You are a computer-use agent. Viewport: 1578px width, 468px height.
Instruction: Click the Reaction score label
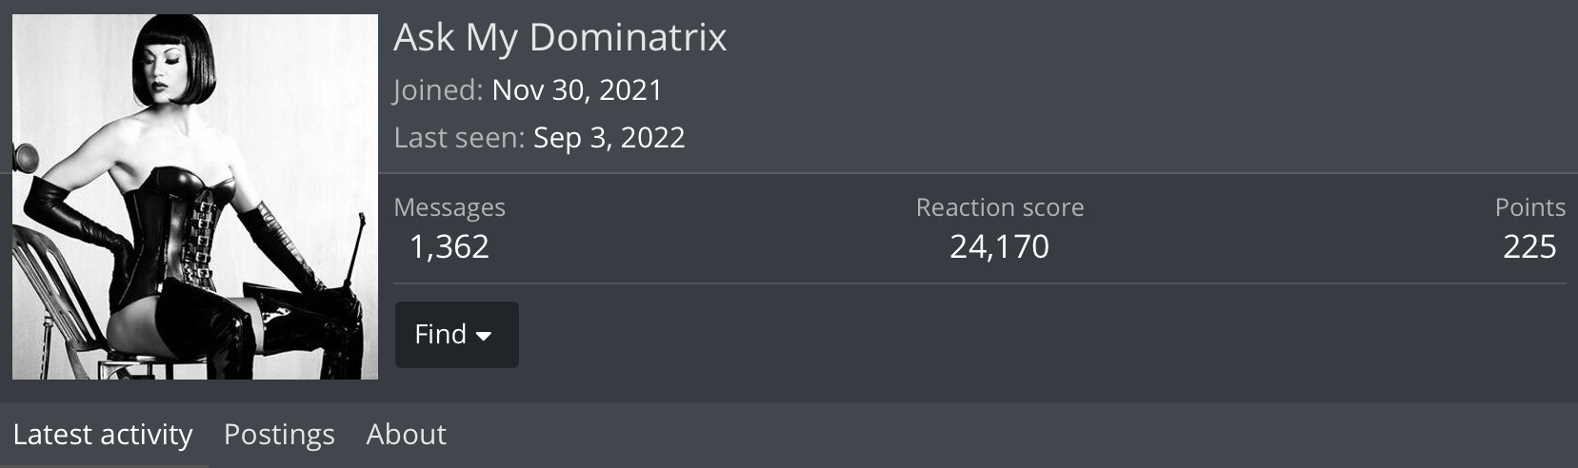(1000, 207)
